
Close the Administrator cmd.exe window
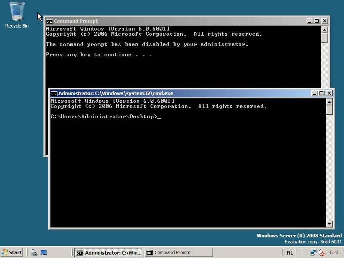[329, 93]
